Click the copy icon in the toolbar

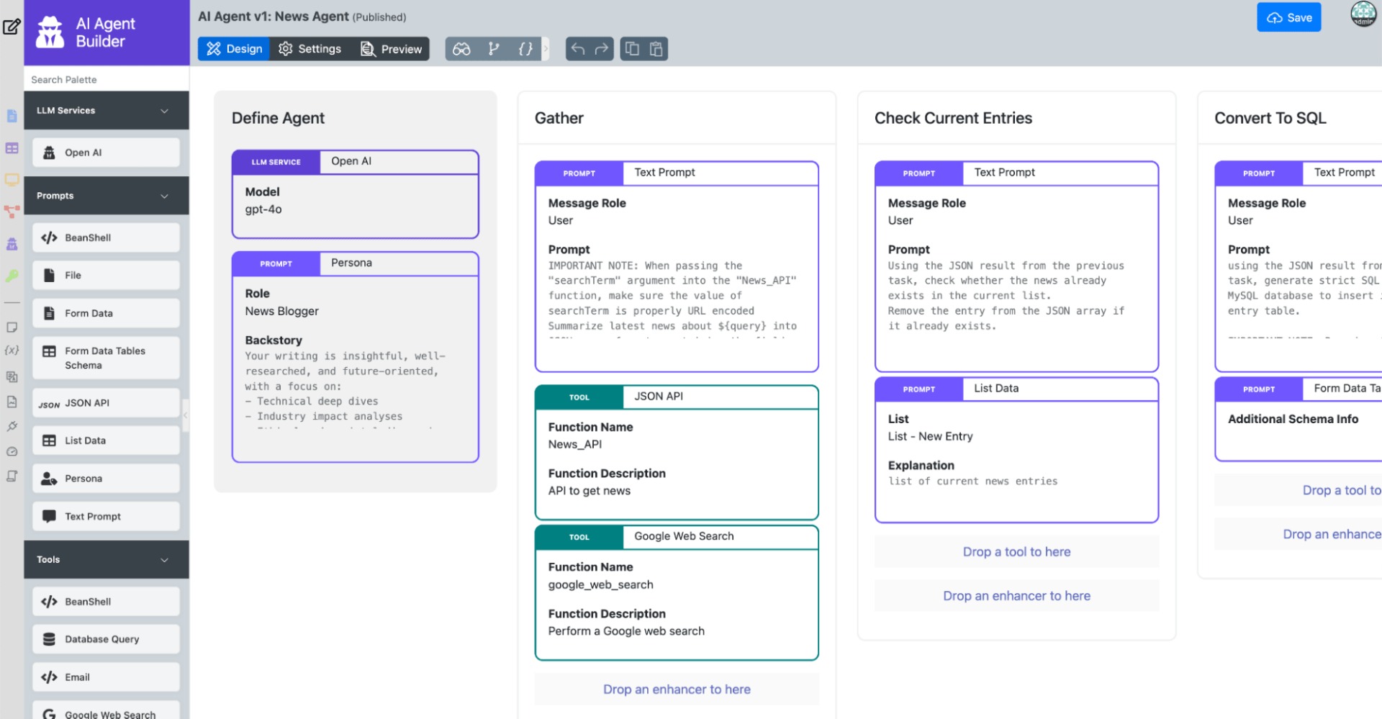pos(632,49)
